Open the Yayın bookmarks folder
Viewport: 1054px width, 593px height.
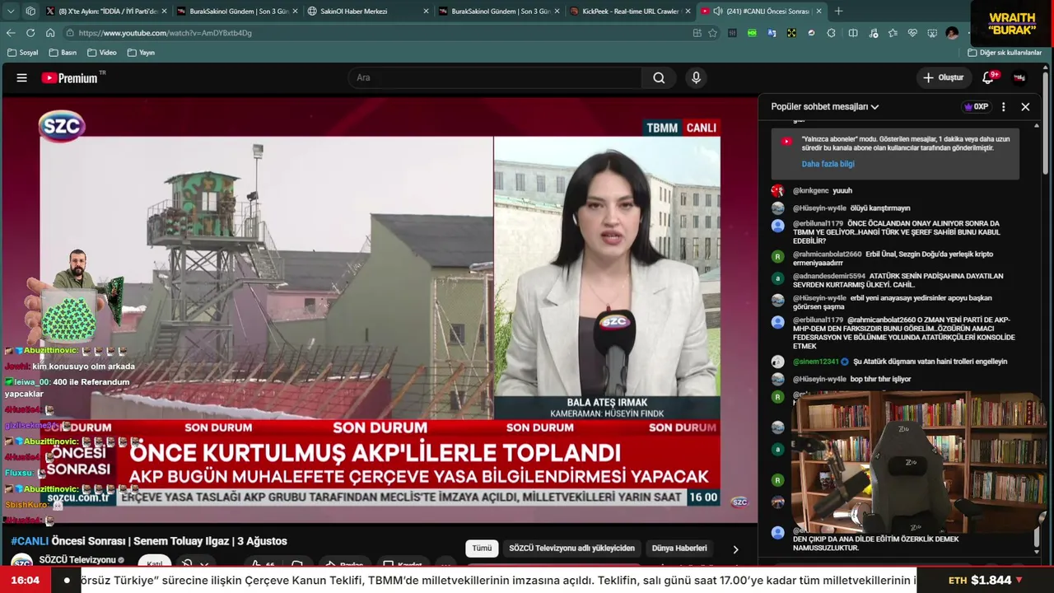coord(141,53)
